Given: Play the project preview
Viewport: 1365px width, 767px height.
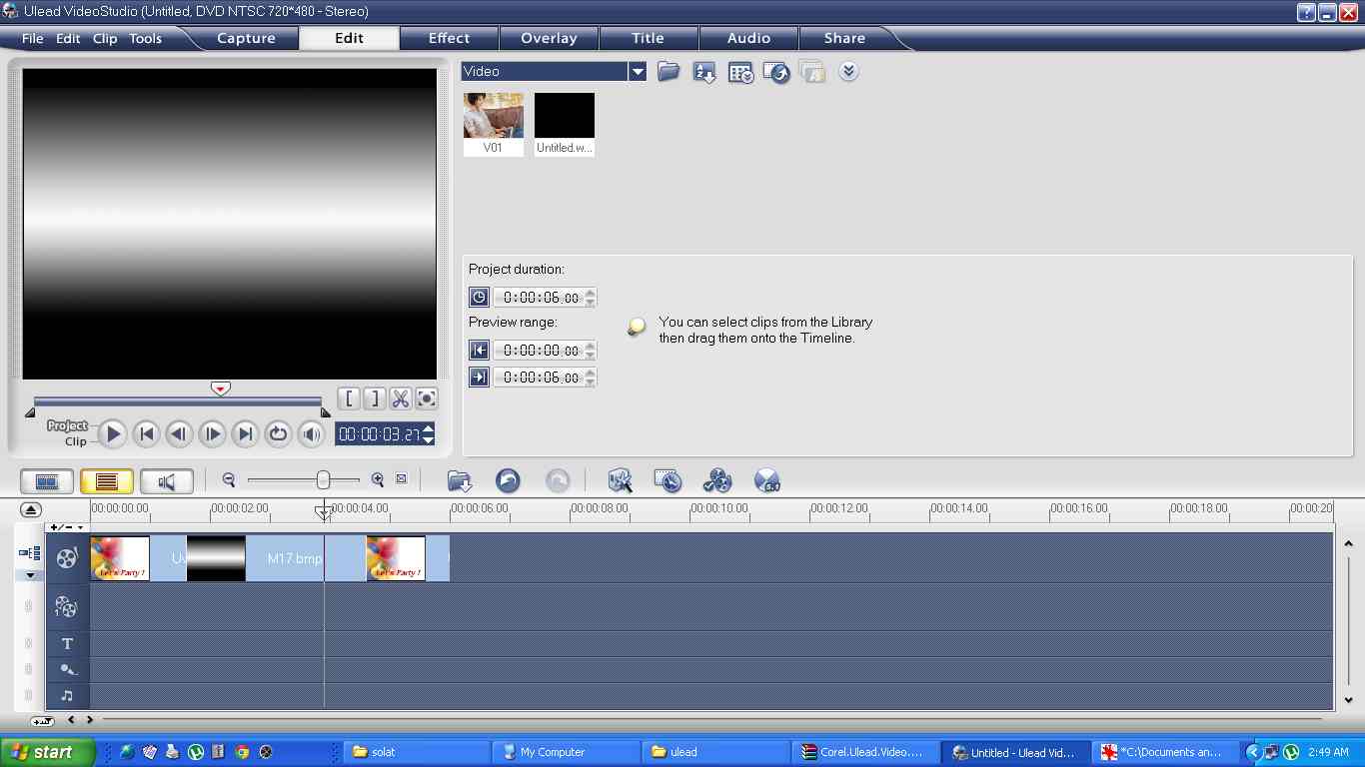Looking at the screenshot, I should pyautogui.click(x=113, y=433).
